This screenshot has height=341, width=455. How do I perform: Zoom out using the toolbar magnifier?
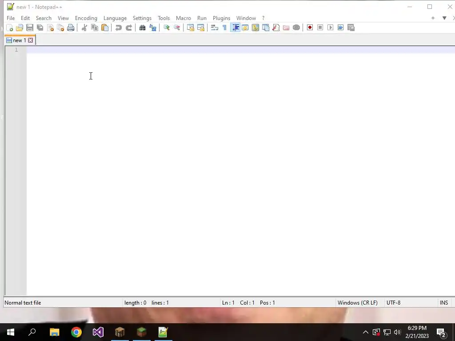[x=177, y=28]
